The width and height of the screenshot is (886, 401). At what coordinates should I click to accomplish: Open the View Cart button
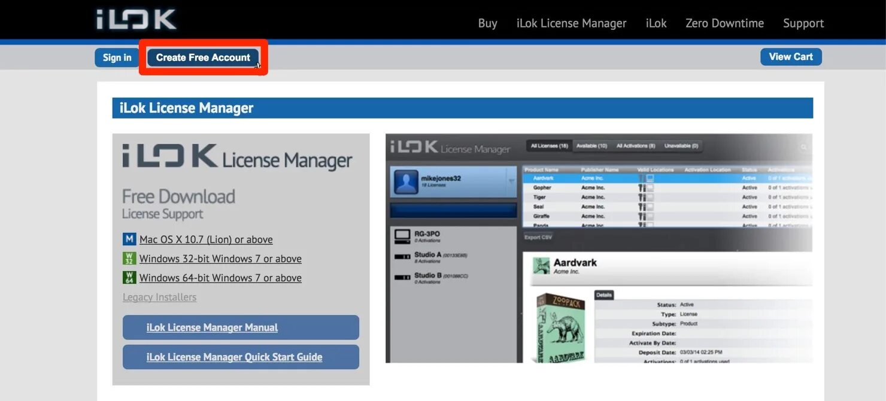(x=791, y=57)
